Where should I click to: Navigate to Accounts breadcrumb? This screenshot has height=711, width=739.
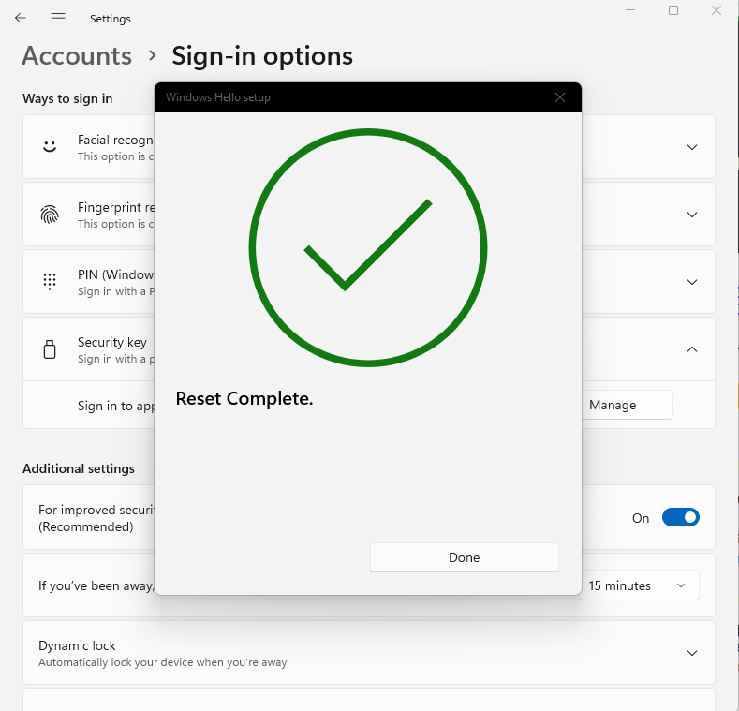(x=77, y=55)
